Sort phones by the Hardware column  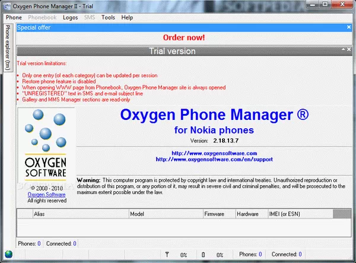tap(252, 214)
